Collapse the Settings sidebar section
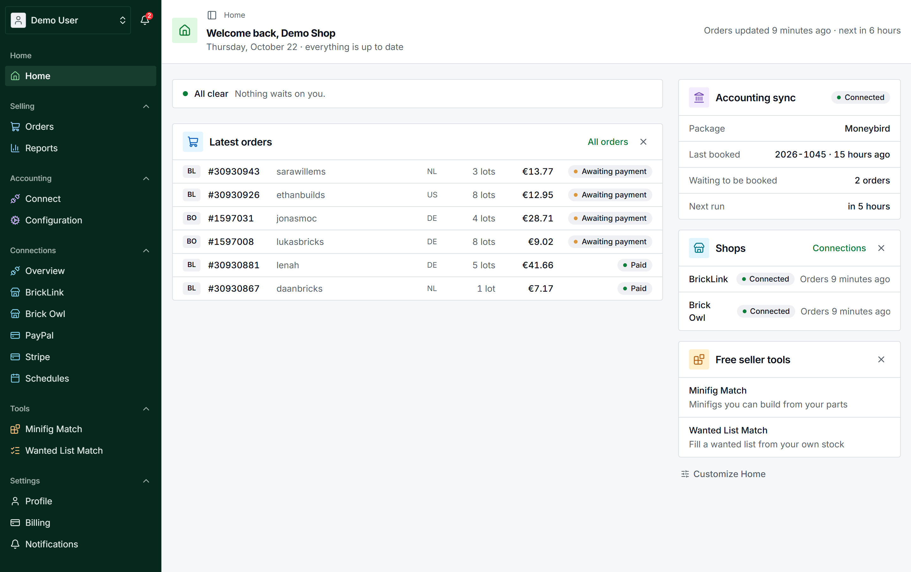 click(x=146, y=481)
